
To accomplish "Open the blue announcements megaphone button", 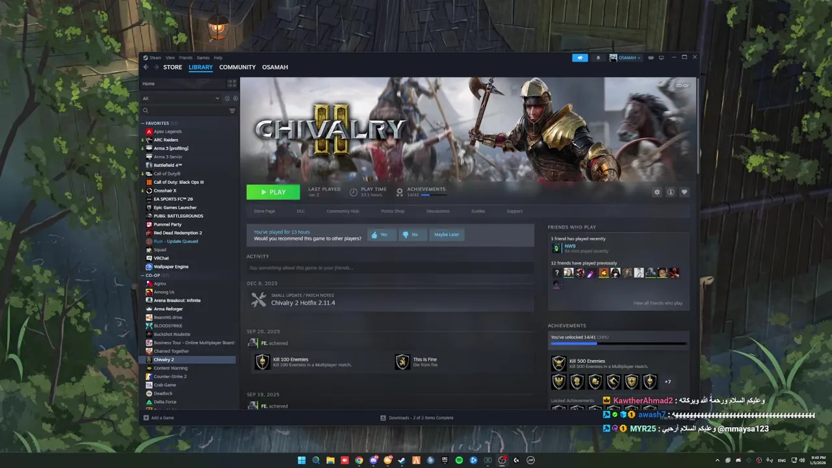I will coord(580,58).
